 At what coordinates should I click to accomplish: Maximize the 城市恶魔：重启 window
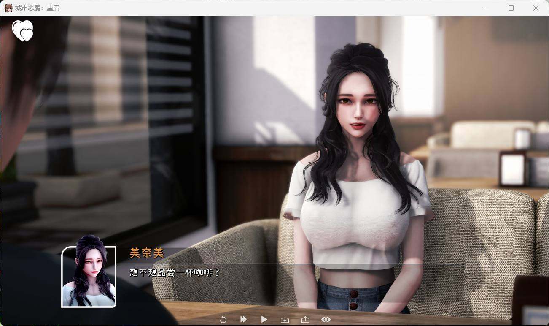pyautogui.click(x=511, y=8)
